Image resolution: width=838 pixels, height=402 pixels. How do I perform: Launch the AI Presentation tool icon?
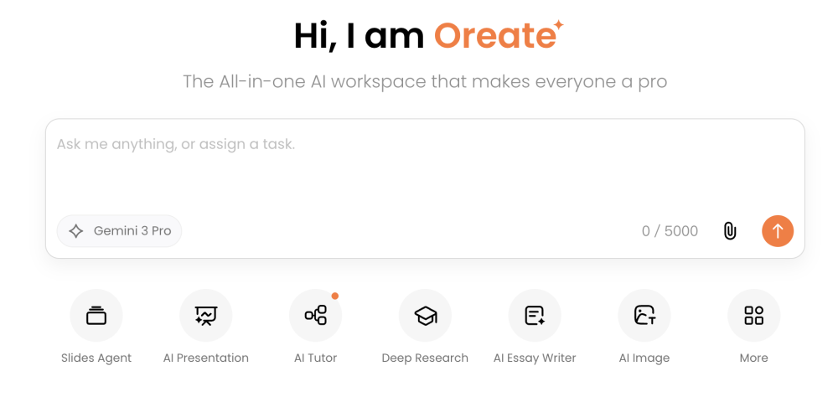tap(206, 316)
